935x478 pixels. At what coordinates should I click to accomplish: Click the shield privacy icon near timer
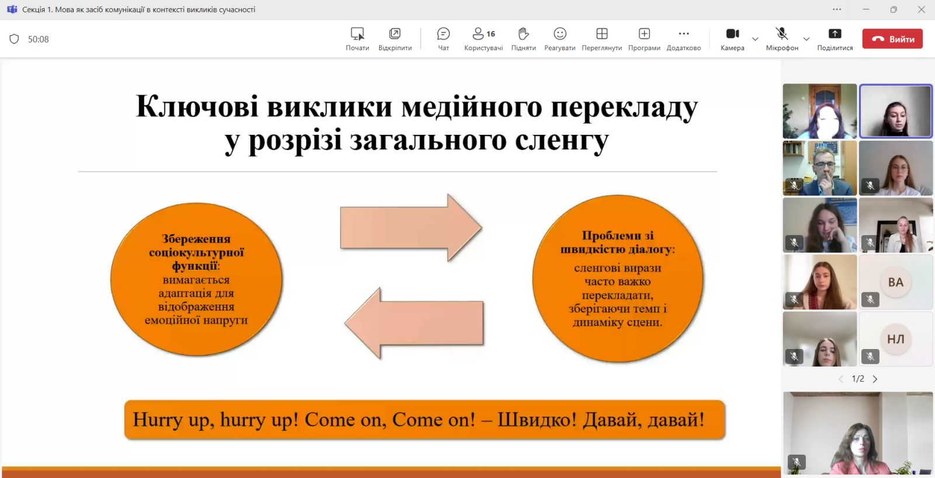coord(15,39)
